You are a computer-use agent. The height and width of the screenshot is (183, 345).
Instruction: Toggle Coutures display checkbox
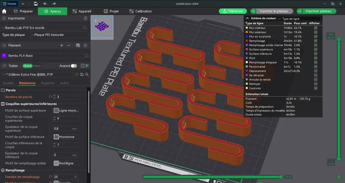316,88
